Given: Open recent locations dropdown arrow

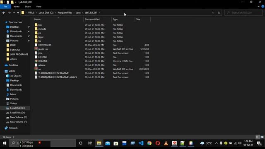Looking at the screenshot, I should (x=14, y=13).
